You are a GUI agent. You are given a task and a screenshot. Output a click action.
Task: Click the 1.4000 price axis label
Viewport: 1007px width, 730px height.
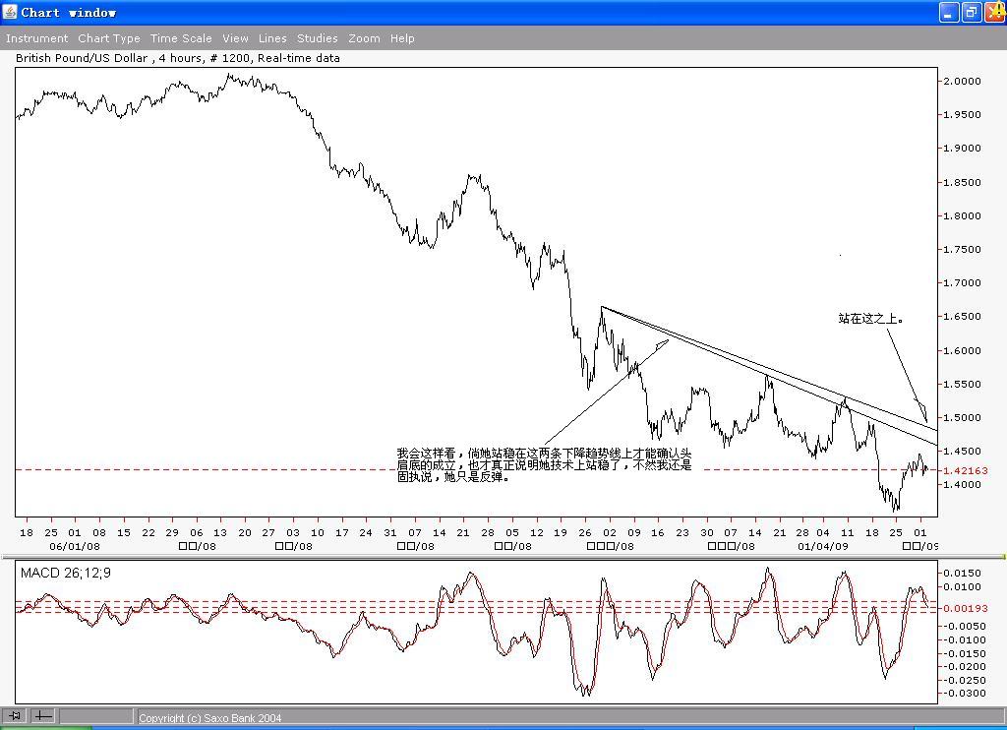(x=962, y=484)
